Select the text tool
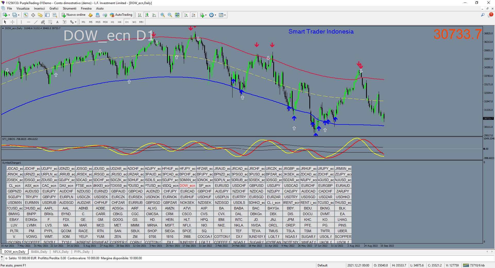Viewport: 495px width, 268px height. pyautogui.click(x=57, y=22)
